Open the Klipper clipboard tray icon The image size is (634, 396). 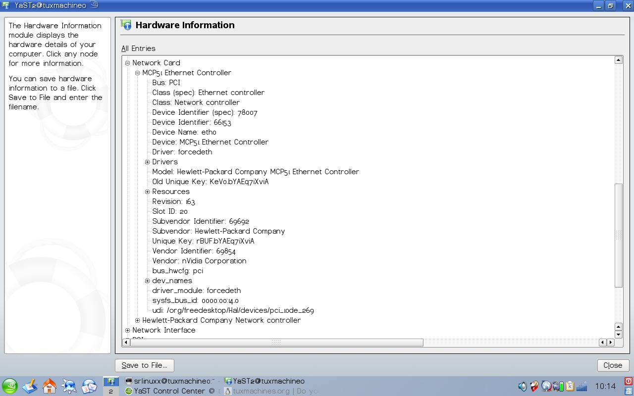point(570,386)
